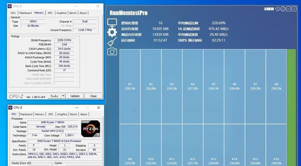Click the info icon in RunMemtestPro title bar

pyautogui.click(x=283, y=9)
